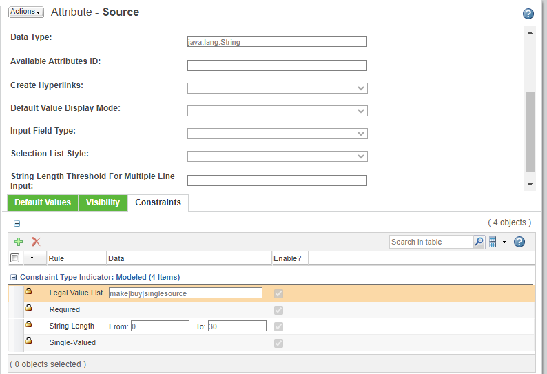Switch to the Default Values tab
The image size is (547, 374).
point(43,202)
